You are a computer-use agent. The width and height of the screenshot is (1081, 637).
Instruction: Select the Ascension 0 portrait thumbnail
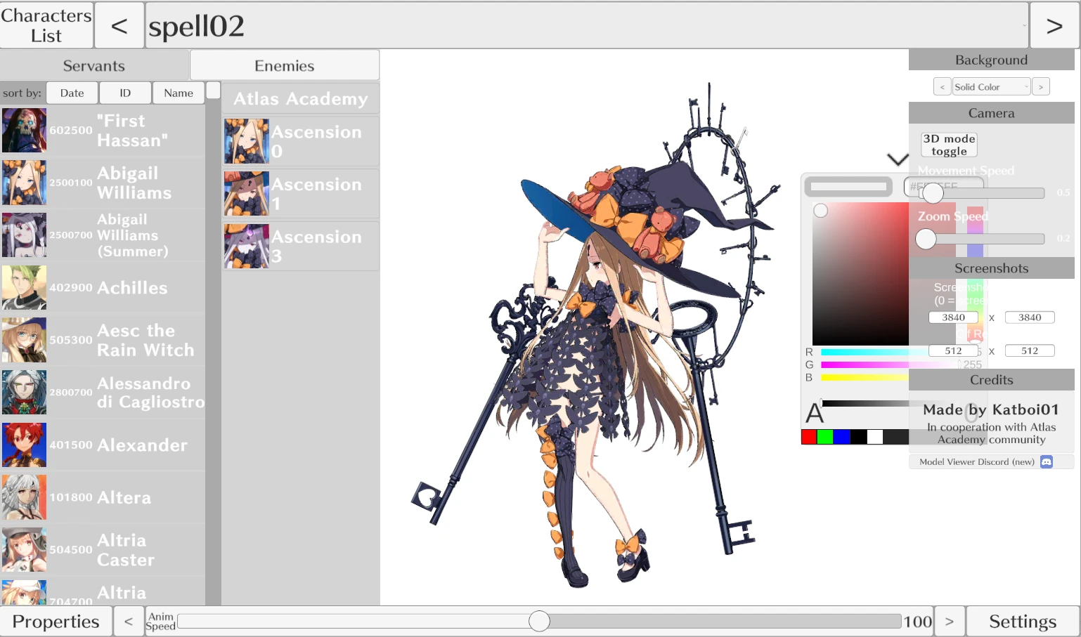(x=246, y=141)
